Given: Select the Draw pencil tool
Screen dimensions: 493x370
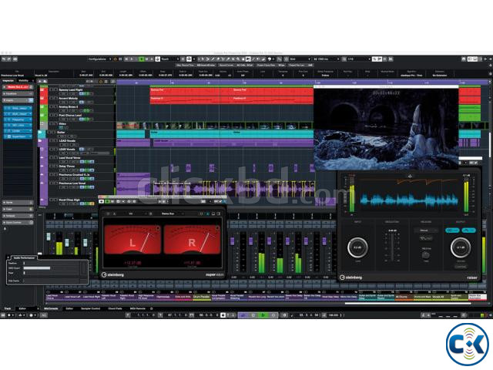Looking at the screenshot, I should [213, 59].
